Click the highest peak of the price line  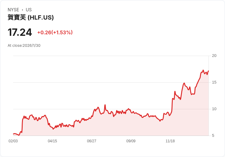[203, 70]
